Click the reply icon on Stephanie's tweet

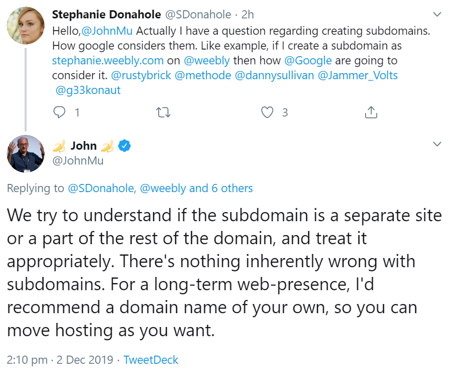[x=59, y=112]
